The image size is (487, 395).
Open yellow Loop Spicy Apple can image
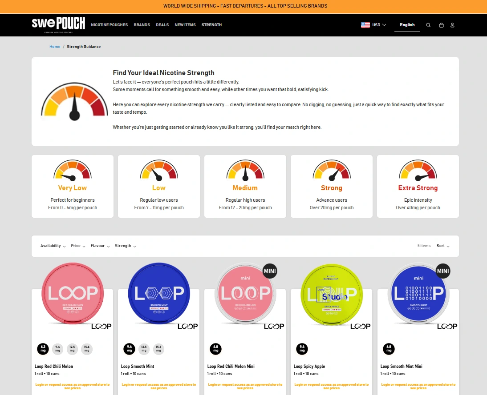pos(332,294)
